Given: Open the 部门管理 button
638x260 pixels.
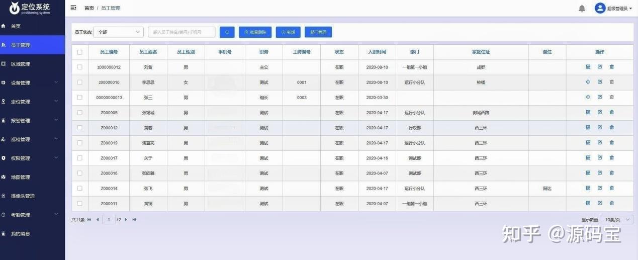Looking at the screenshot, I should (x=318, y=32).
